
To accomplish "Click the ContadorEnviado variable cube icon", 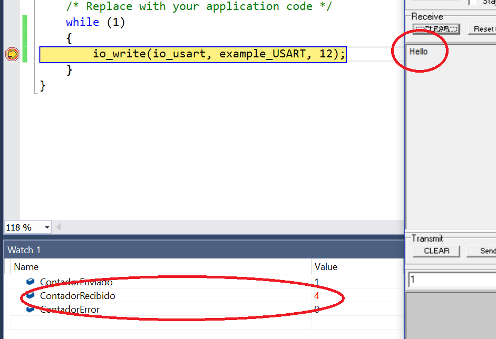I will coord(31,281).
